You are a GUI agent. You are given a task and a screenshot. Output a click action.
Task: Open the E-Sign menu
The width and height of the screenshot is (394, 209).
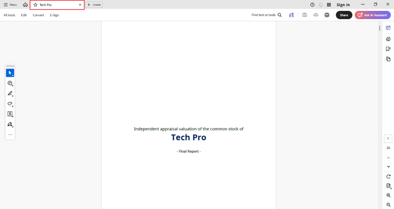coord(54,15)
